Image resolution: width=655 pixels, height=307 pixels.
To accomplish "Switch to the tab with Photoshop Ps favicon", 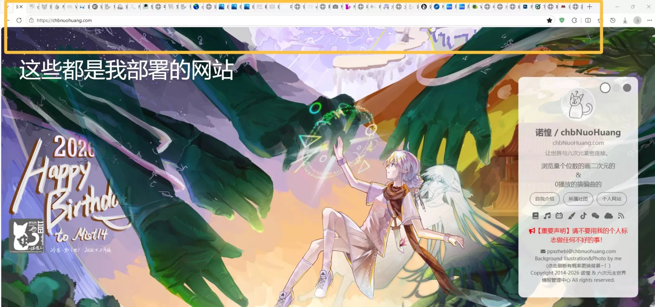I will point(525,7).
